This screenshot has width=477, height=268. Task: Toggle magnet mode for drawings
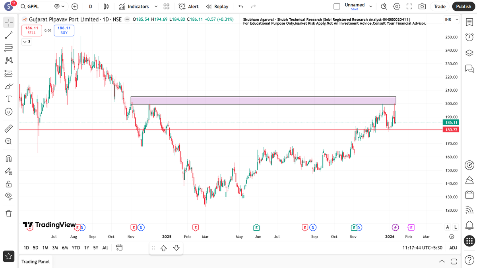pos(9,159)
